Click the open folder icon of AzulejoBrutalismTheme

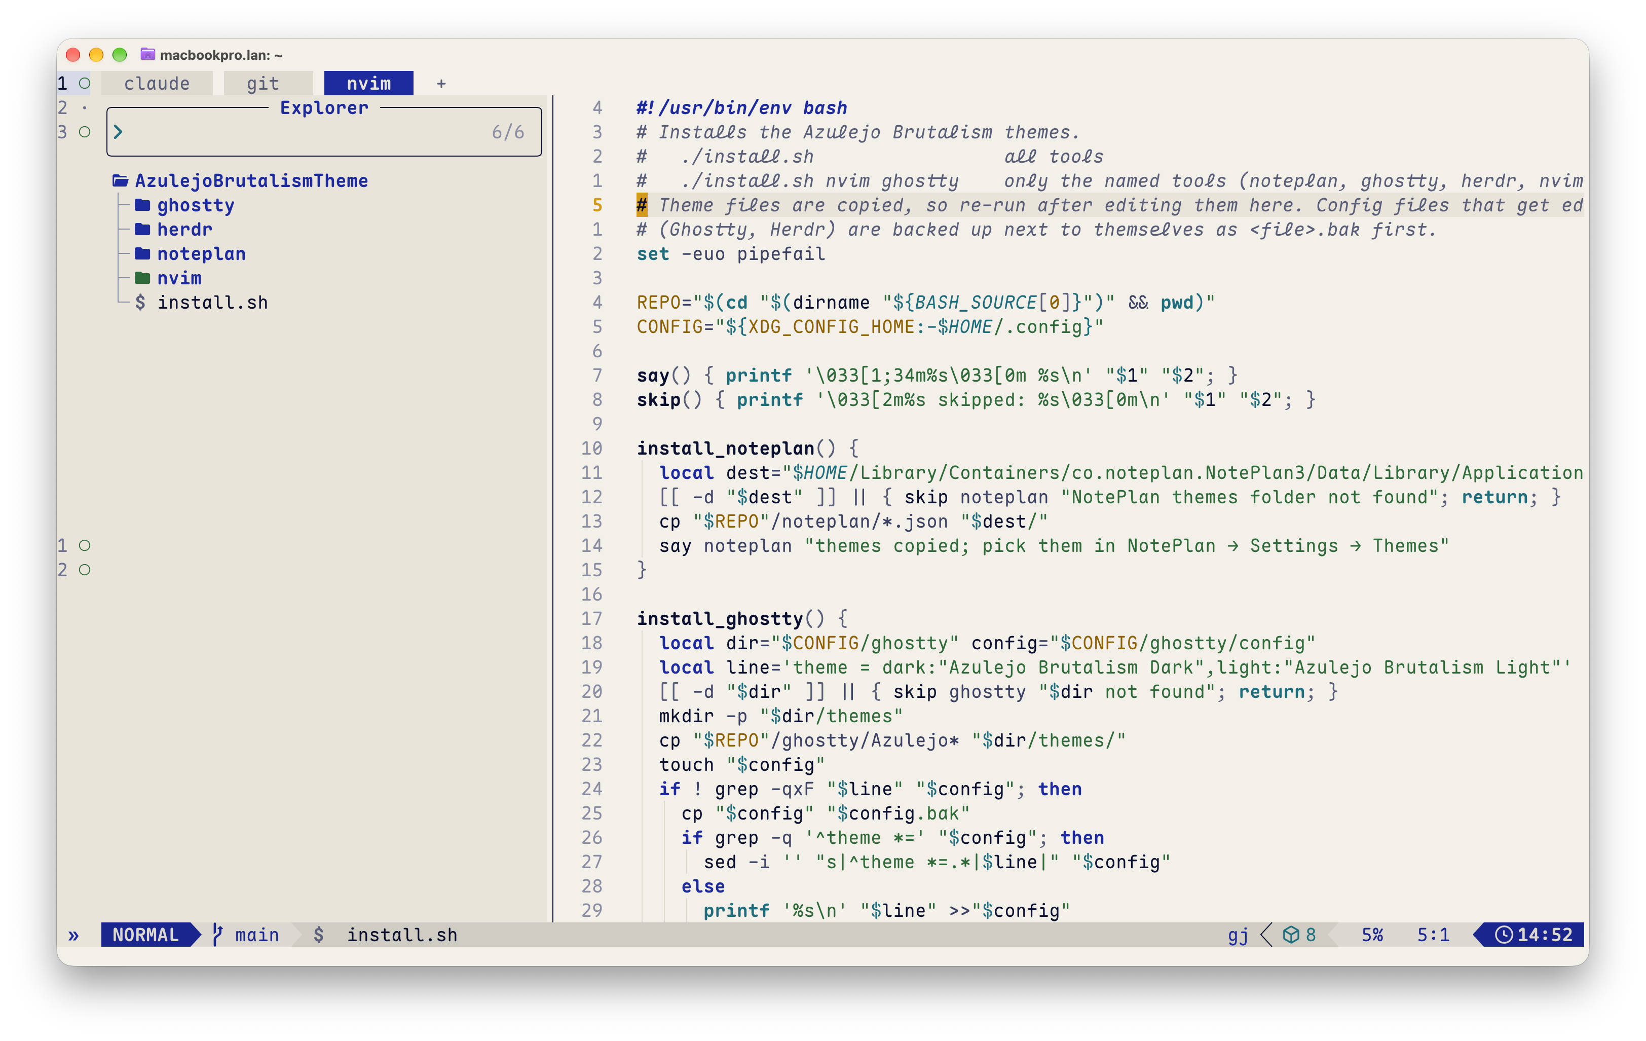tap(120, 180)
